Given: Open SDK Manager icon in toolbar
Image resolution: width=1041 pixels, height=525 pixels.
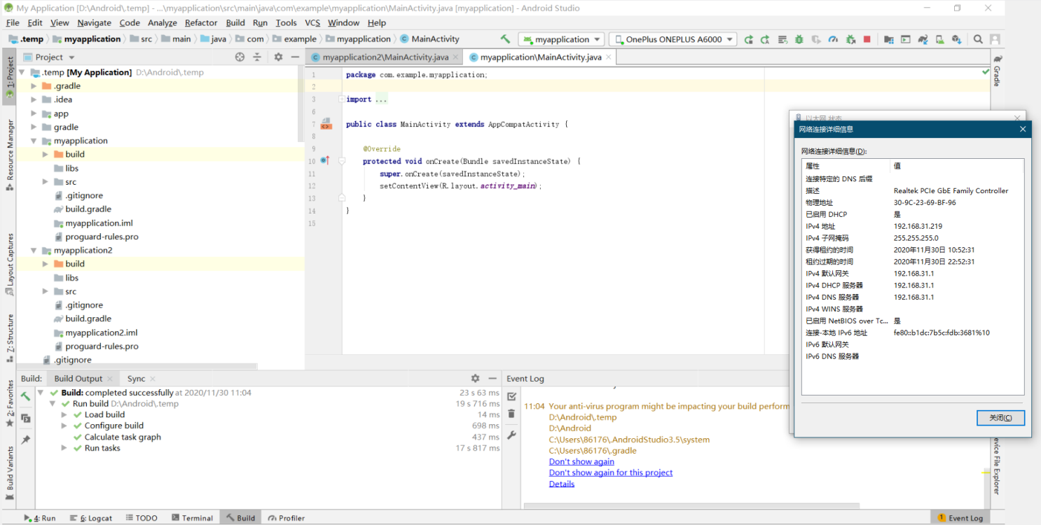Looking at the screenshot, I should pyautogui.click(x=957, y=39).
